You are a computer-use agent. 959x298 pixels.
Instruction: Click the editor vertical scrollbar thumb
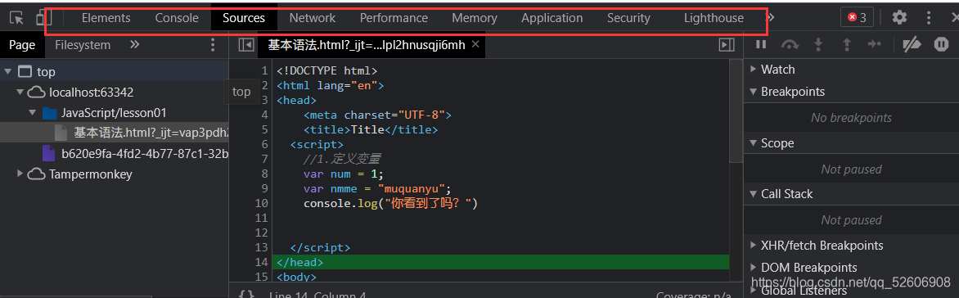click(736, 111)
